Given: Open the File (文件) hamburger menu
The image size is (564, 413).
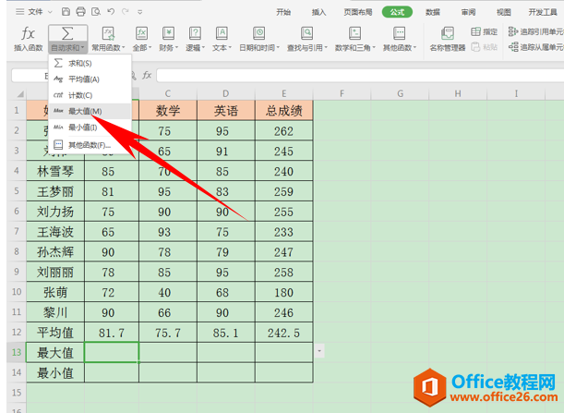Looking at the screenshot, I should [x=30, y=12].
